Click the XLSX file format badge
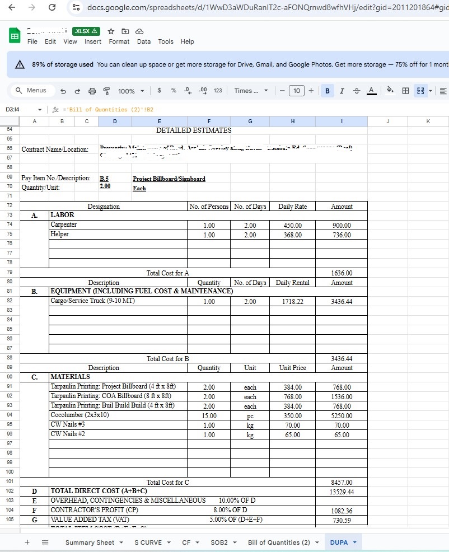 [x=86, y=31]
